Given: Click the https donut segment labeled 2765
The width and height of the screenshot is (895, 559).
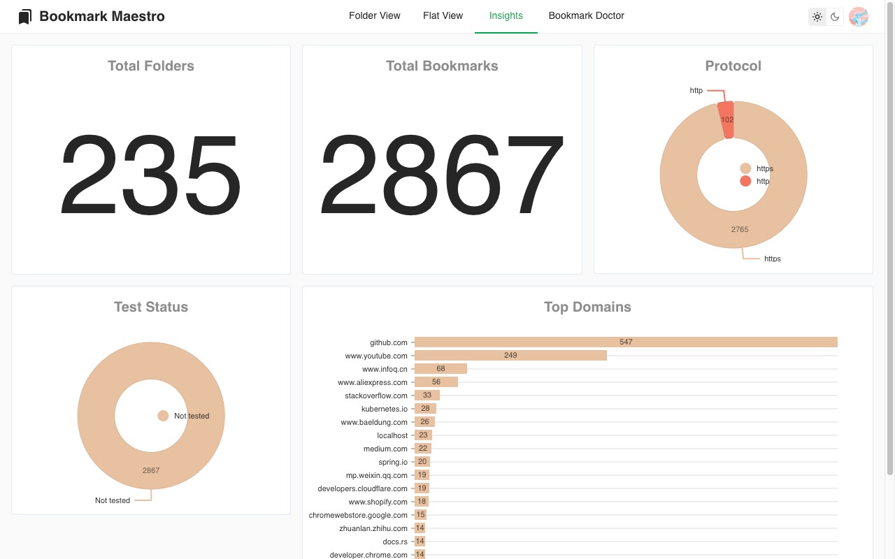Looking at the screenshot, I should pos(740,229).
